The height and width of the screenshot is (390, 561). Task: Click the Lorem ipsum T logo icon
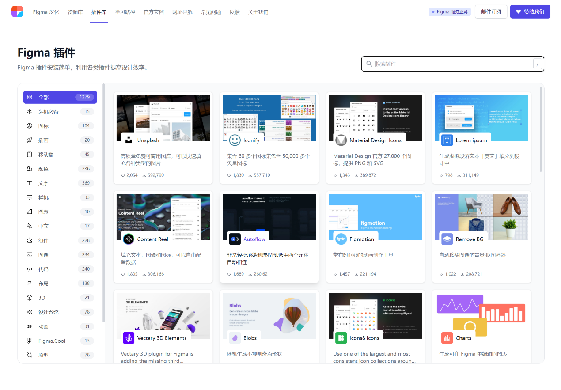pyautogui.click(x=447, y=140)
